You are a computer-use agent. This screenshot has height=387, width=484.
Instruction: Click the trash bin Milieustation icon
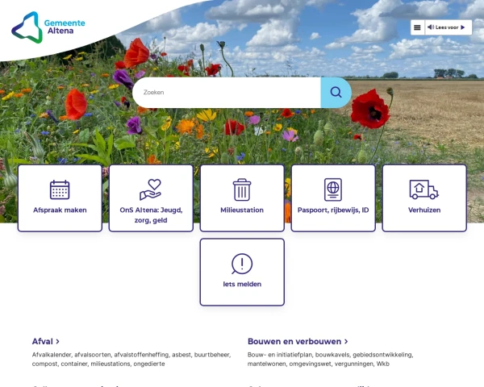point(242,189)
